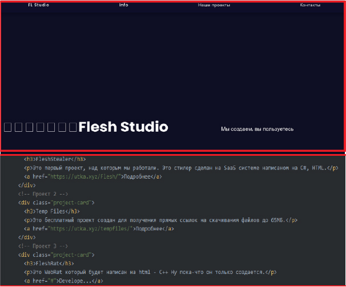Click the WebRat description code line
The image size is (346, 287).
pyautogui.click(x=150, y=272)
